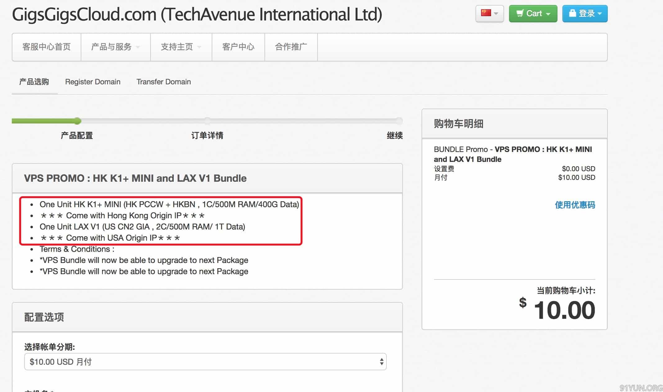This screenshot has height=392, width=663.
Task: Click the 设置费 $0.00 USD value
Action: (579, 169)
